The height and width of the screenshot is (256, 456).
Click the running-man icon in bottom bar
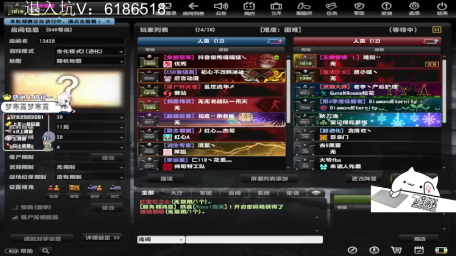point(374,250)
